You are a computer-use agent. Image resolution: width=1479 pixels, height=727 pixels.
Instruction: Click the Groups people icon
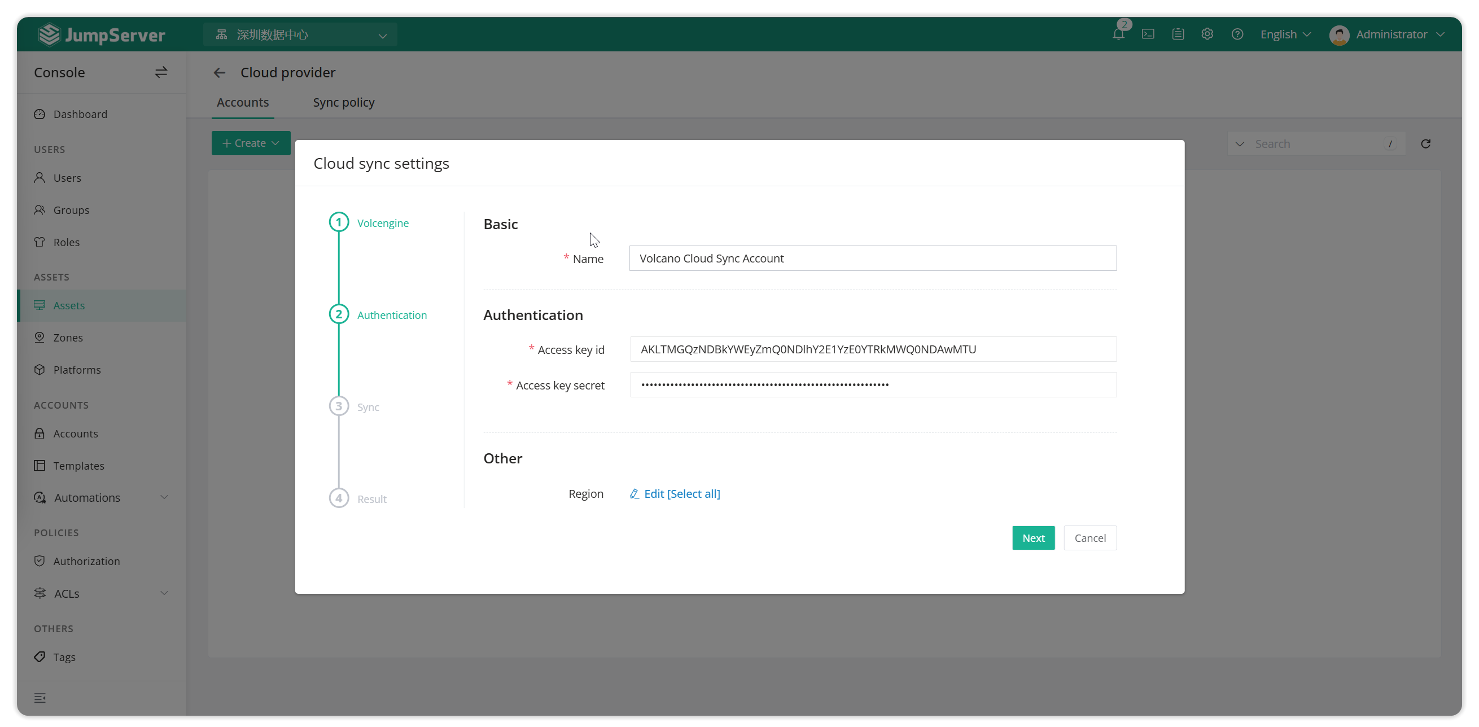[x=40, y=209]
